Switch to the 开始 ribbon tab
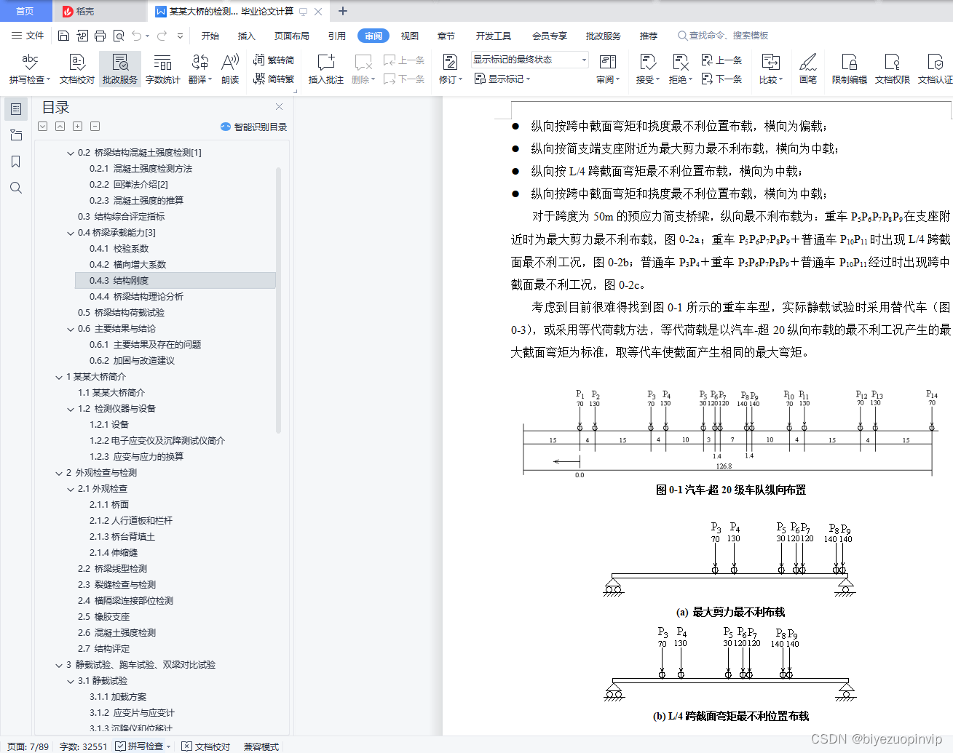 point(210,36)
